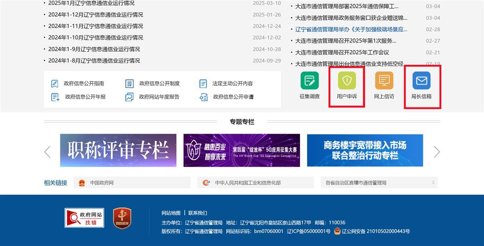Open 联系我们 in the footer
This screenshot has height=246, width=484.
pyautogui.click(x=198, y=213)
